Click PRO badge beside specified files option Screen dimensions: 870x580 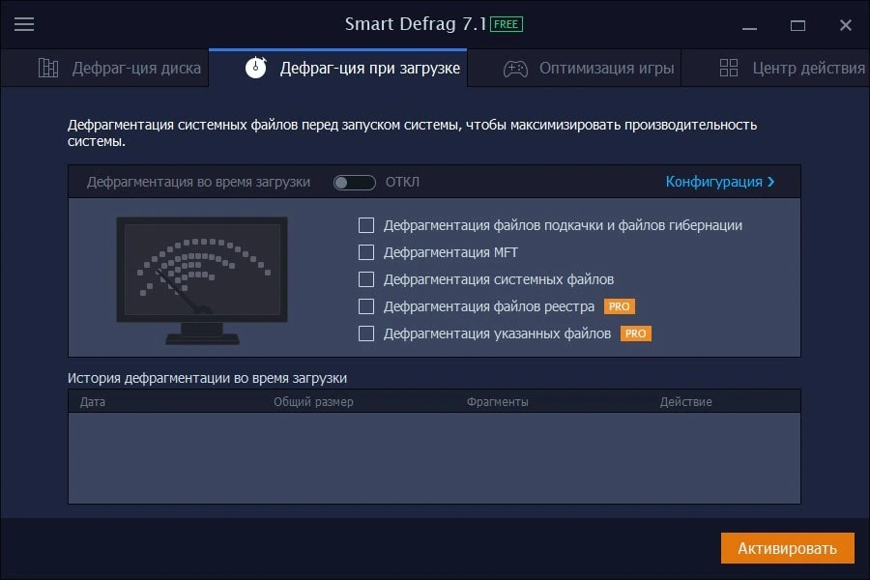coord(636,333)
